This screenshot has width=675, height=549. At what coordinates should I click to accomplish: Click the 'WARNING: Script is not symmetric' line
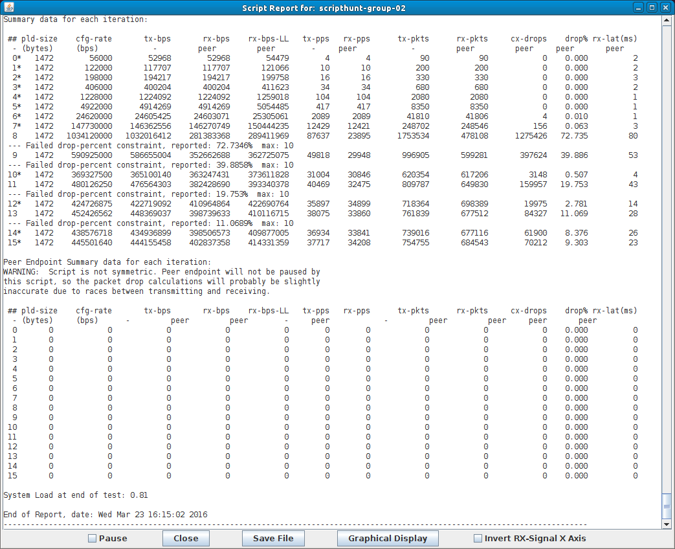pos(162,272)
